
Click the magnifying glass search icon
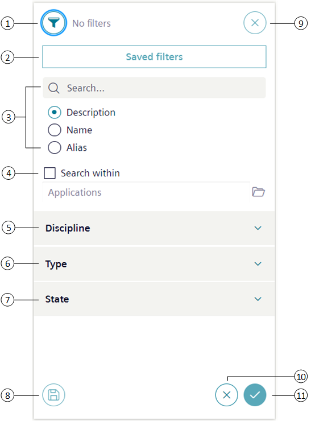pos(54,88)
